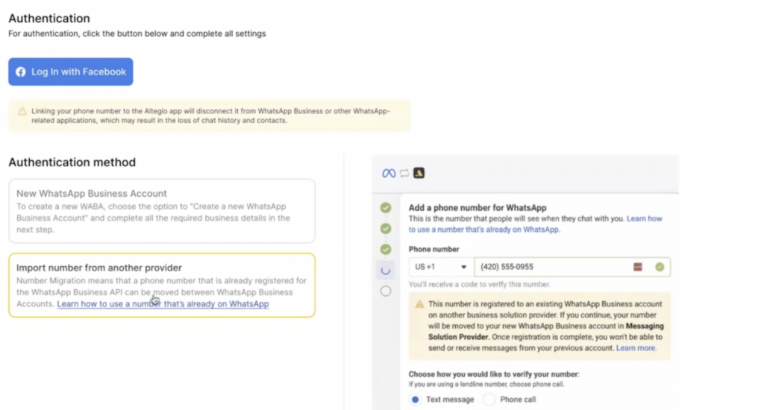Click the Authentication method heading

72,163
